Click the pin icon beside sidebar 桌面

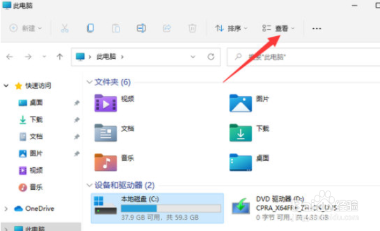coord(77,103)
